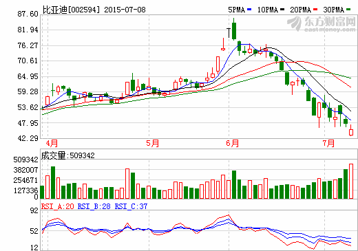Click the 5PMA legend label
The height and width of the screenshot is (251, 358).
tap(236, 10)
